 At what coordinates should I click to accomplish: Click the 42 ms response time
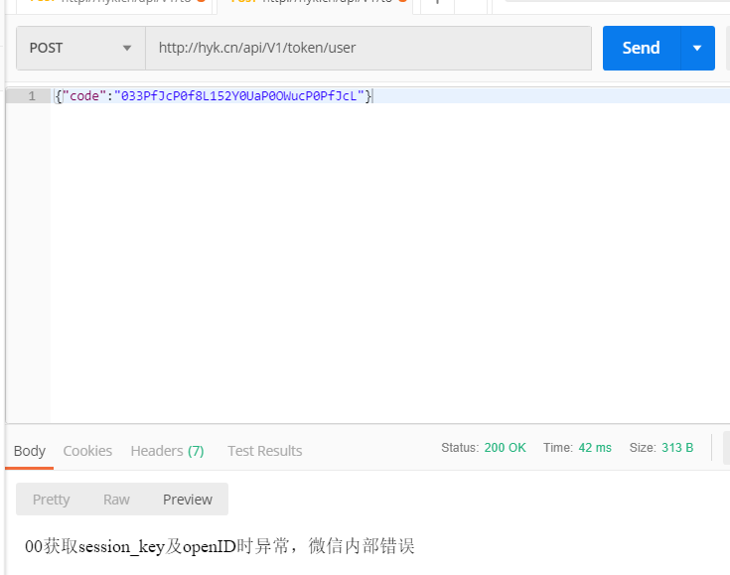(x=595, y=448)
